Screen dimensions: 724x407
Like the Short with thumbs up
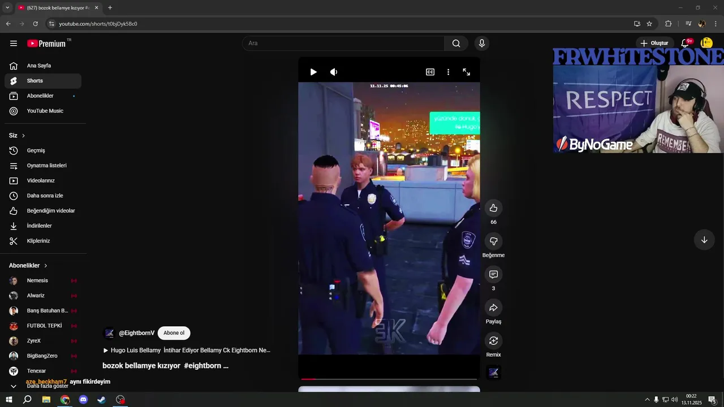tap(493, 208)
